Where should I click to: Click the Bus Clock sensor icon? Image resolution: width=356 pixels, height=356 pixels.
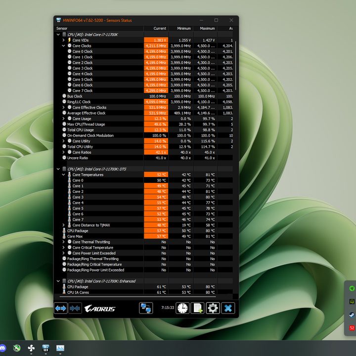tap(64, 96)
